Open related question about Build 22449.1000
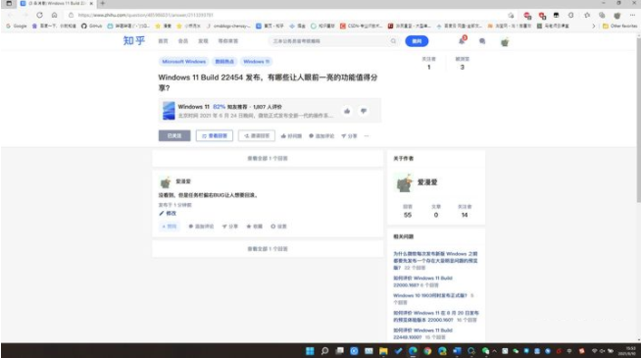 coord(422,333)
